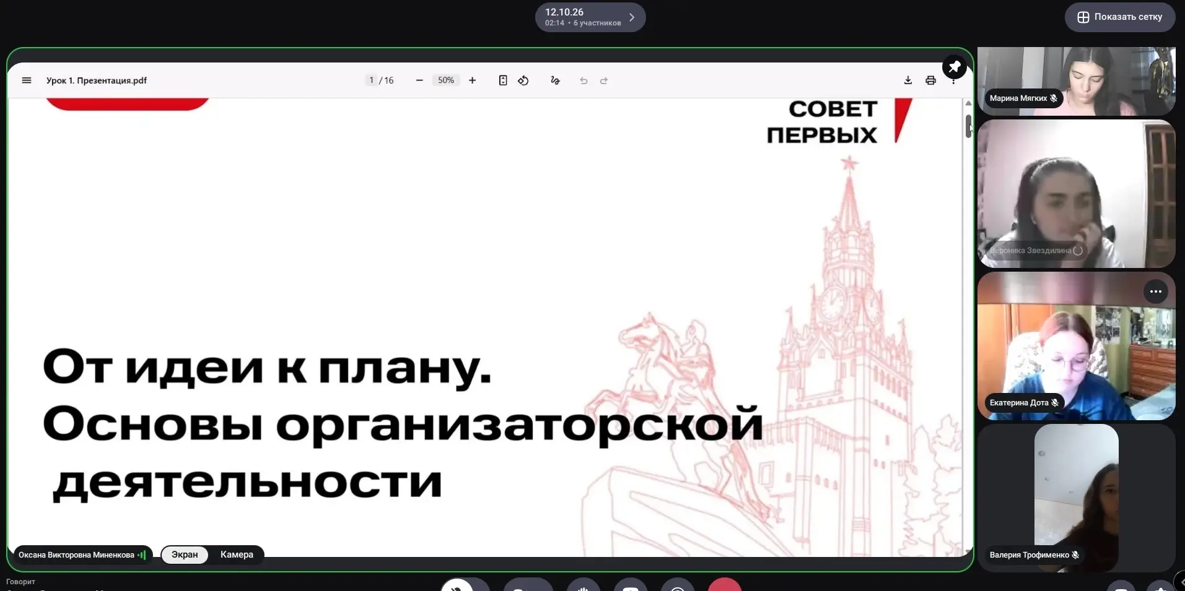Click the PDF page number field
Screen dimensions: 1185x591
coord(372,80)
